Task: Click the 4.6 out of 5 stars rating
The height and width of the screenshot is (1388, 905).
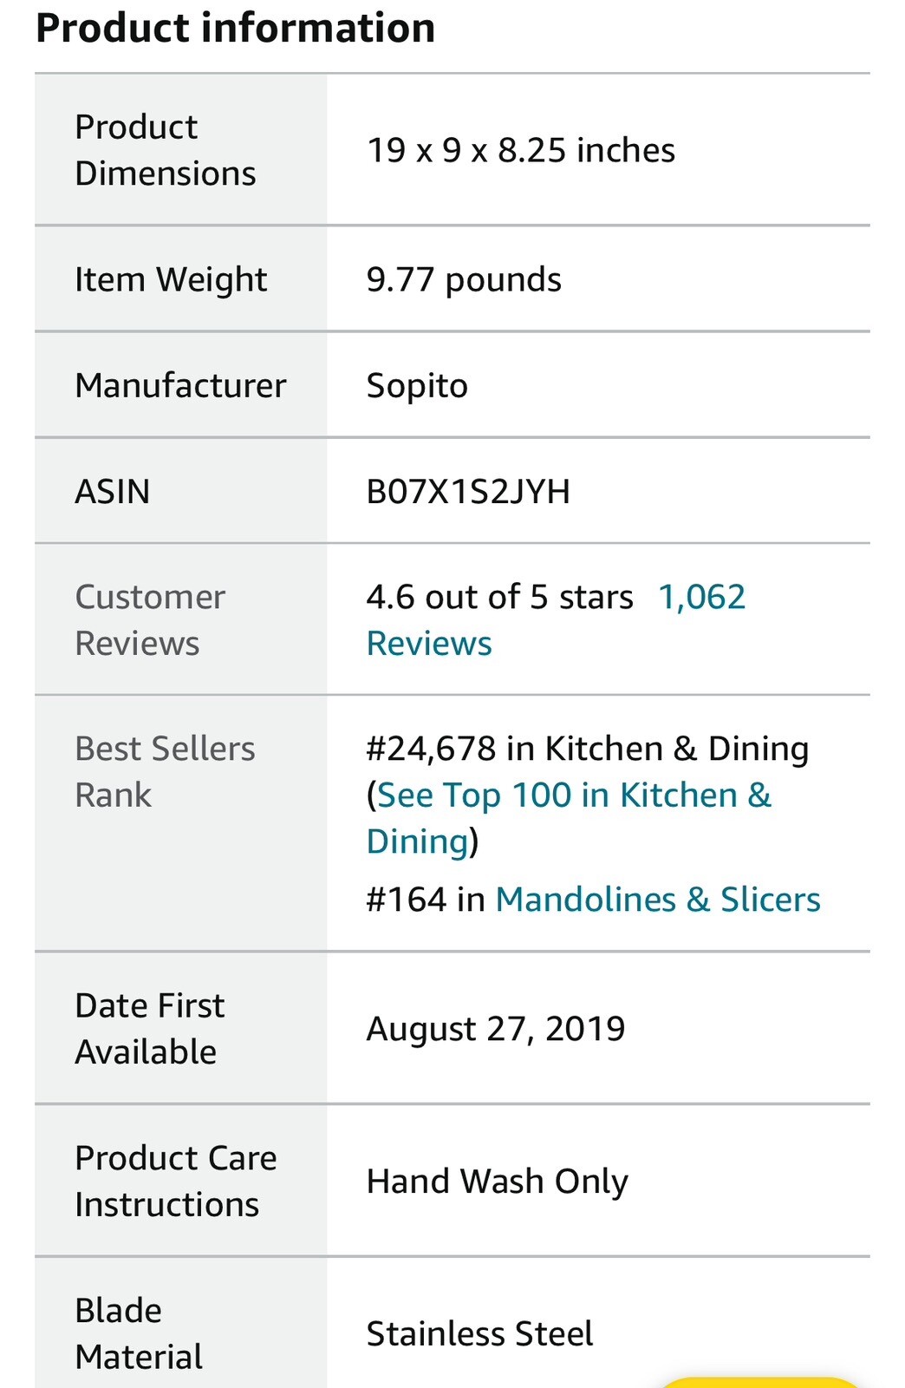Action: tap(499, 598)
